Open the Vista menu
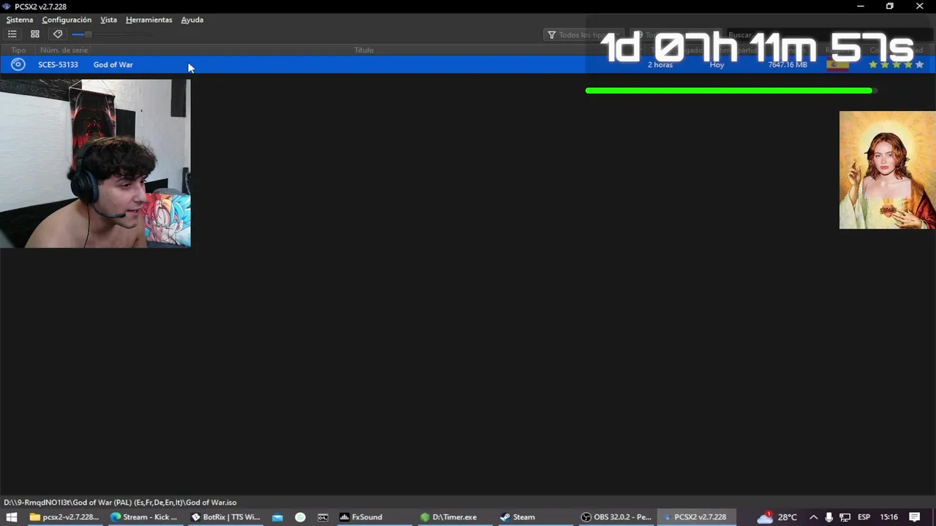The width and height of the screenshot is (936, 526). (108, 20)
